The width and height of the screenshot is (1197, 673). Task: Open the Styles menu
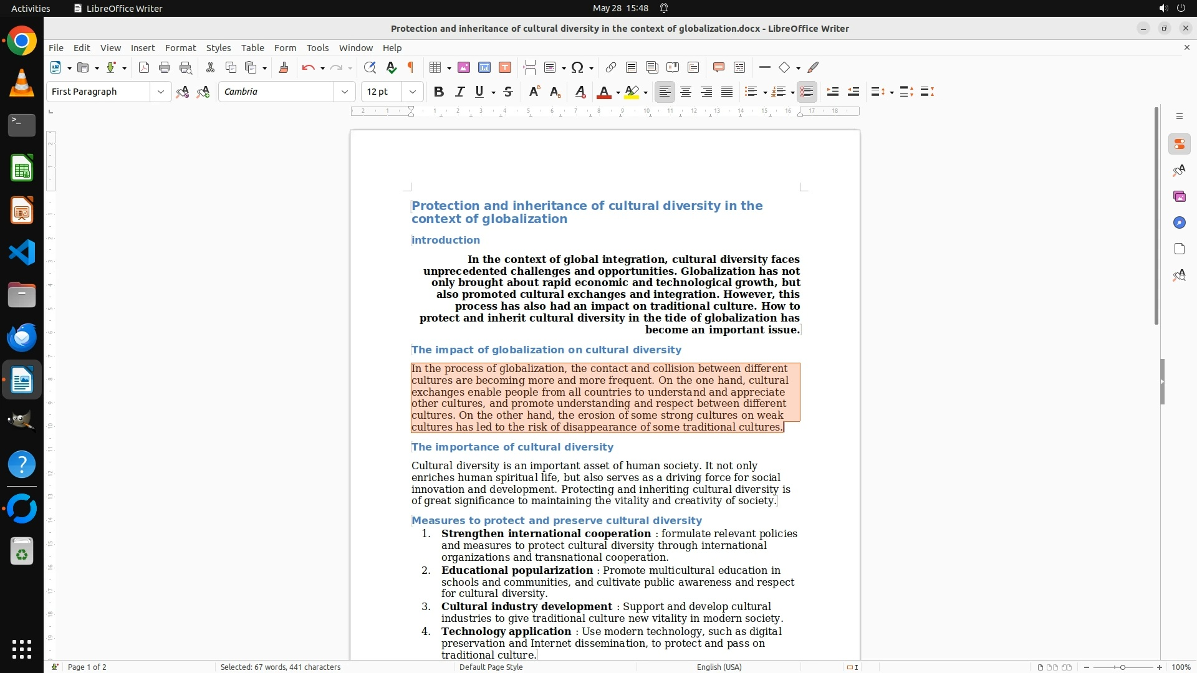(218, 47)
